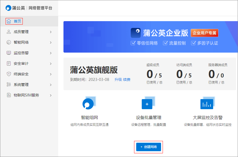Click the 网络管理平台 header title
The width and height of the screenshot is (238, 157).
pyautogui.click(x=40, y=8)
